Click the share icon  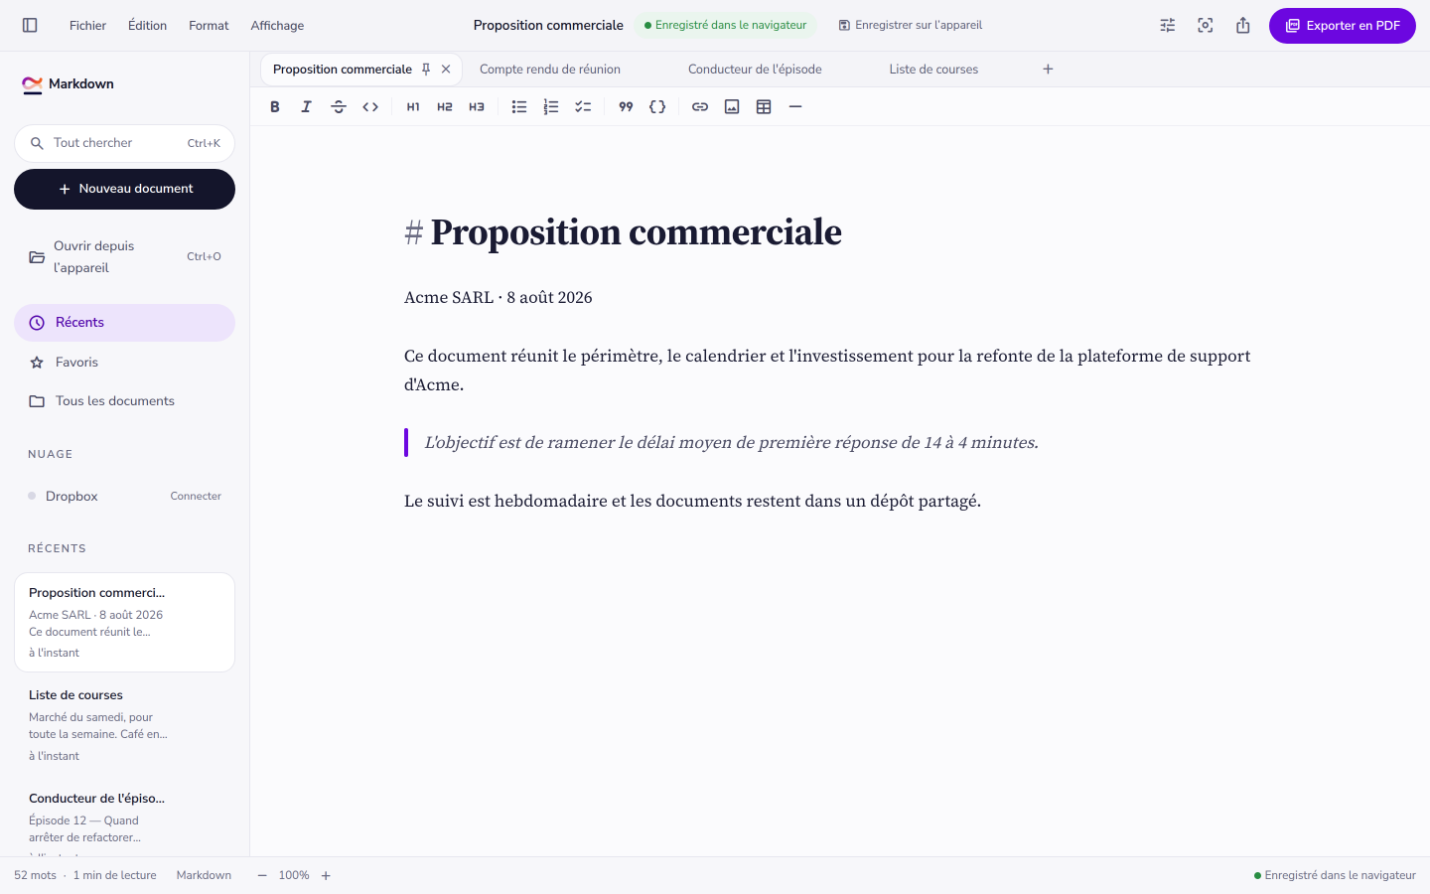tap(1243, 26)
